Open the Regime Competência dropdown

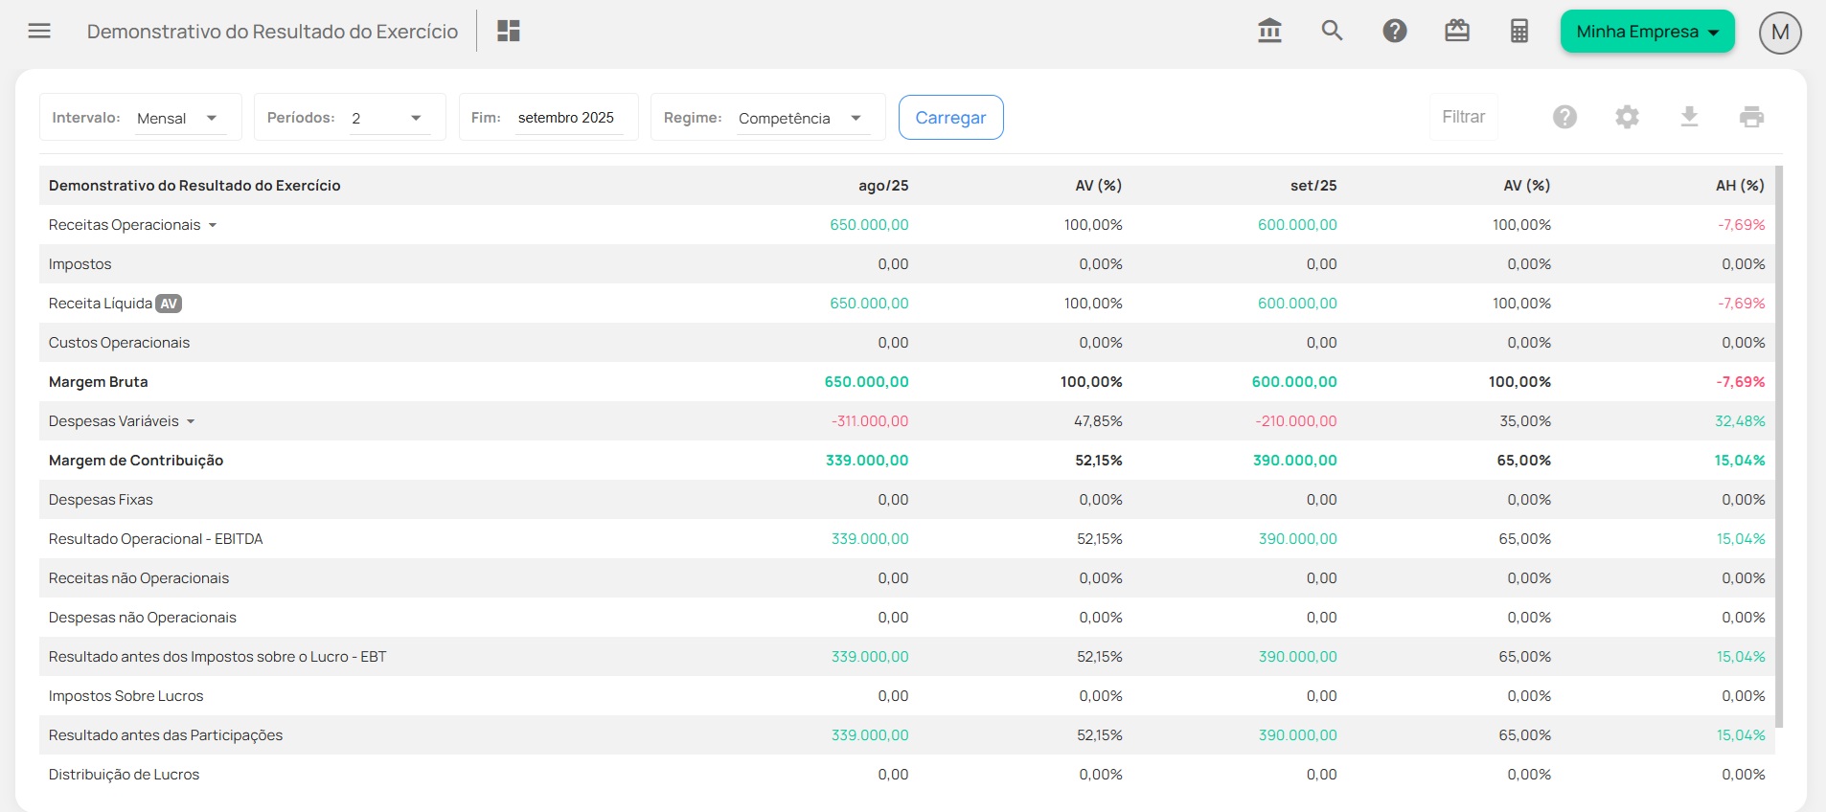tap(801, 118)
